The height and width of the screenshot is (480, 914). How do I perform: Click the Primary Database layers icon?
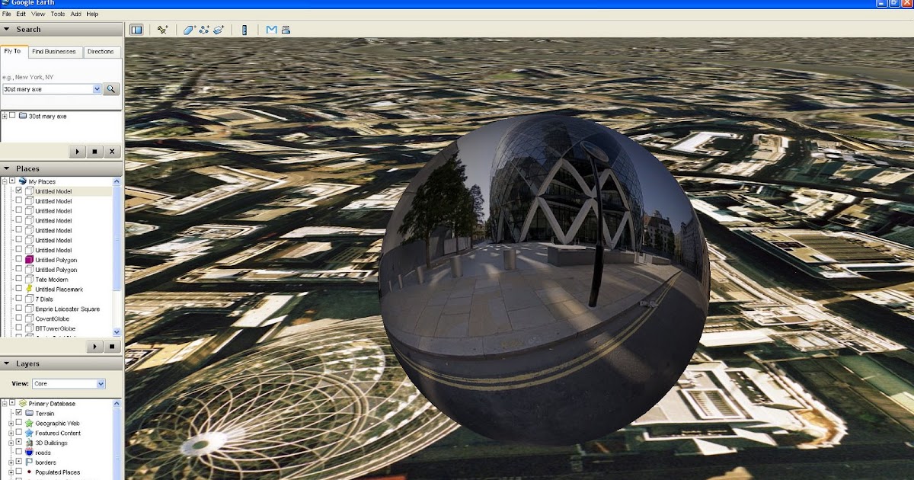[x=22, y=403]
